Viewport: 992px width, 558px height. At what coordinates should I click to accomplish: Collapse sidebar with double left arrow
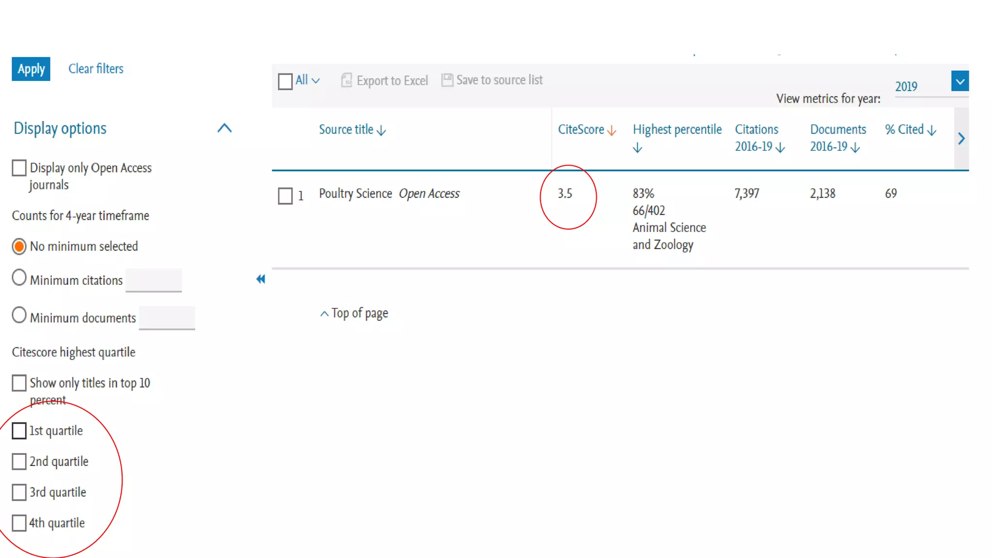(261, 279)
